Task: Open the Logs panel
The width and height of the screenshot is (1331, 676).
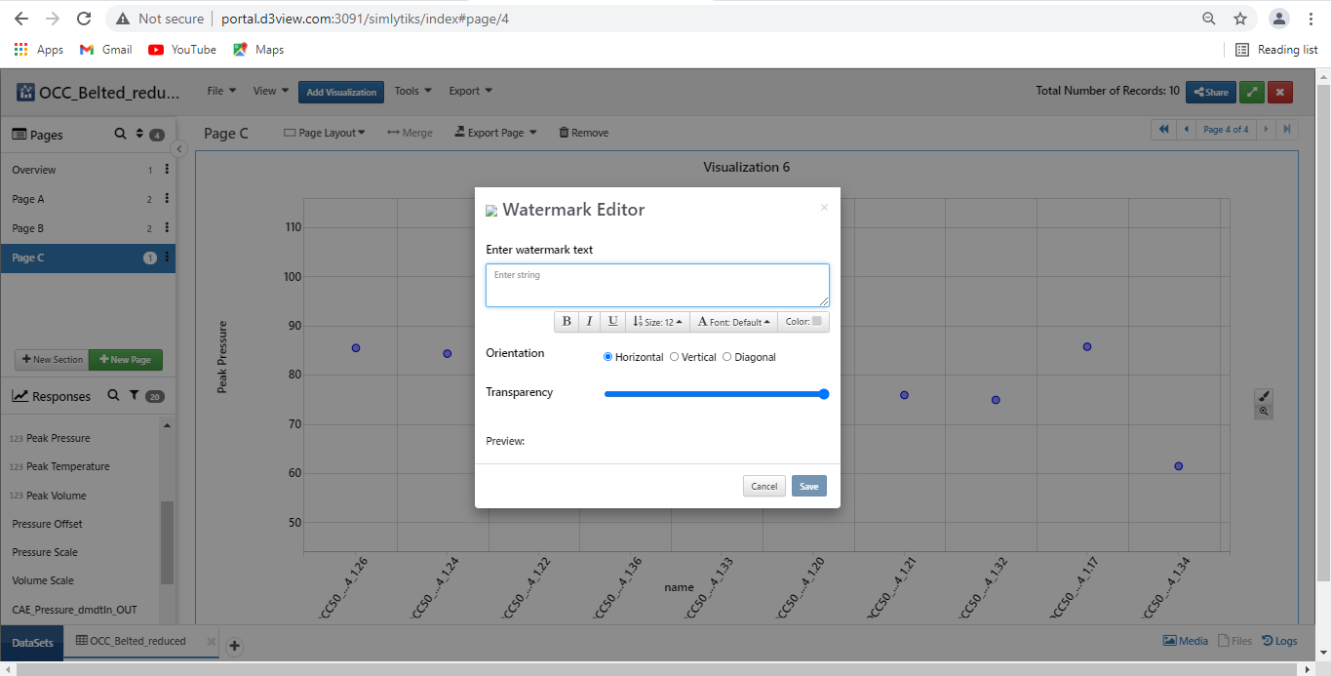Action: [x=1280, y=641]
